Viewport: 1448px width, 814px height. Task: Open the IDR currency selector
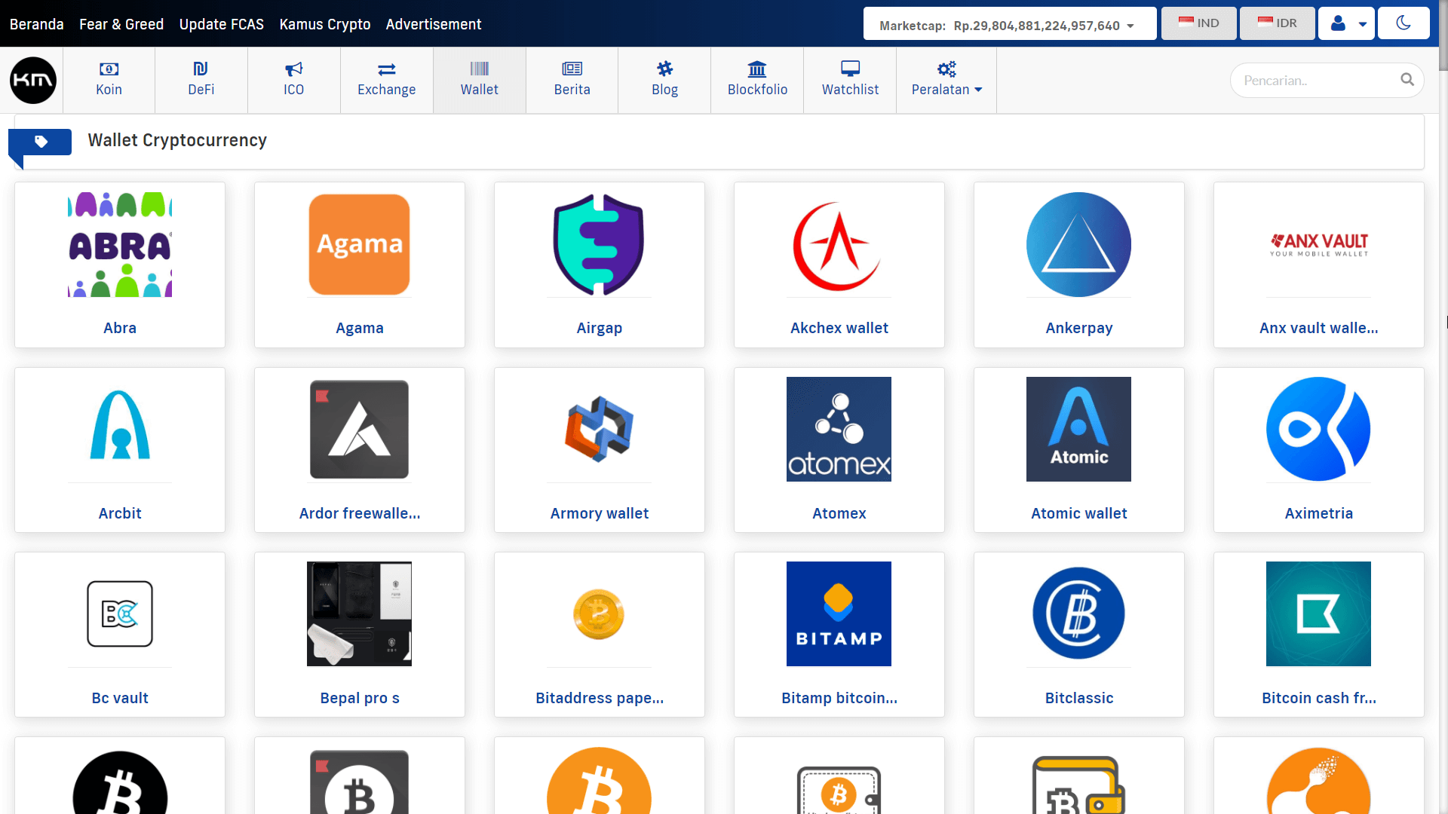[1278, 23]
